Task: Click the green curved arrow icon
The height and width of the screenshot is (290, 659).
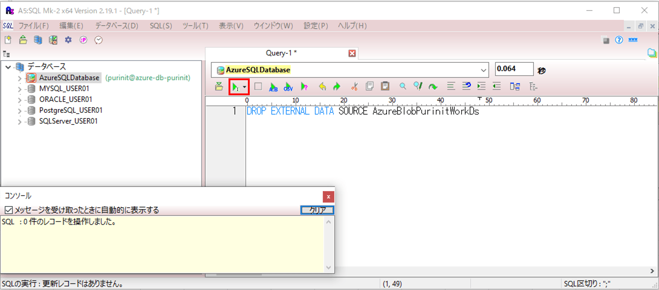Action: [432, 87]
